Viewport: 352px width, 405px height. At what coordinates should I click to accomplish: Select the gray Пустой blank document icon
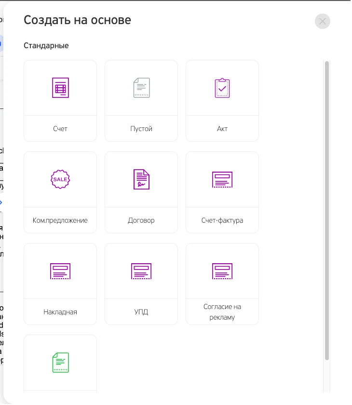point(141,88)
